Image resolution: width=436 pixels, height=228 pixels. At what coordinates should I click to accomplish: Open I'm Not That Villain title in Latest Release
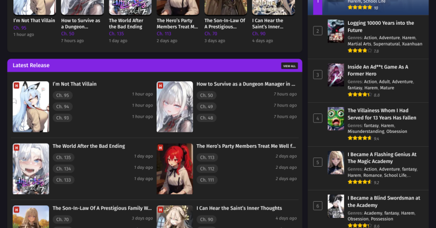tap(74, 84)
